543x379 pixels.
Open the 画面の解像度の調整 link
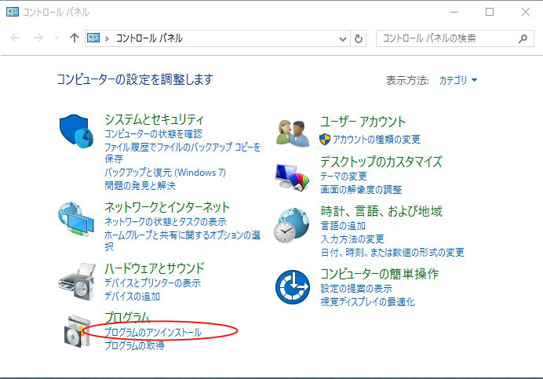tap(361, 190)
